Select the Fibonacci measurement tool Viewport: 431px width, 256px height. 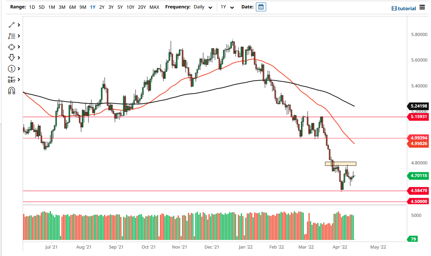(x=11, y=79)
